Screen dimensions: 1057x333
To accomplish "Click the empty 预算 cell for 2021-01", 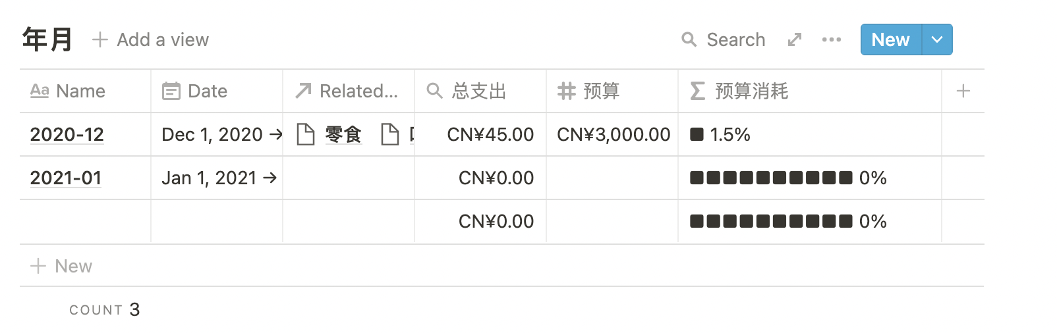I will pyautogui.click(x=612, y=178).
